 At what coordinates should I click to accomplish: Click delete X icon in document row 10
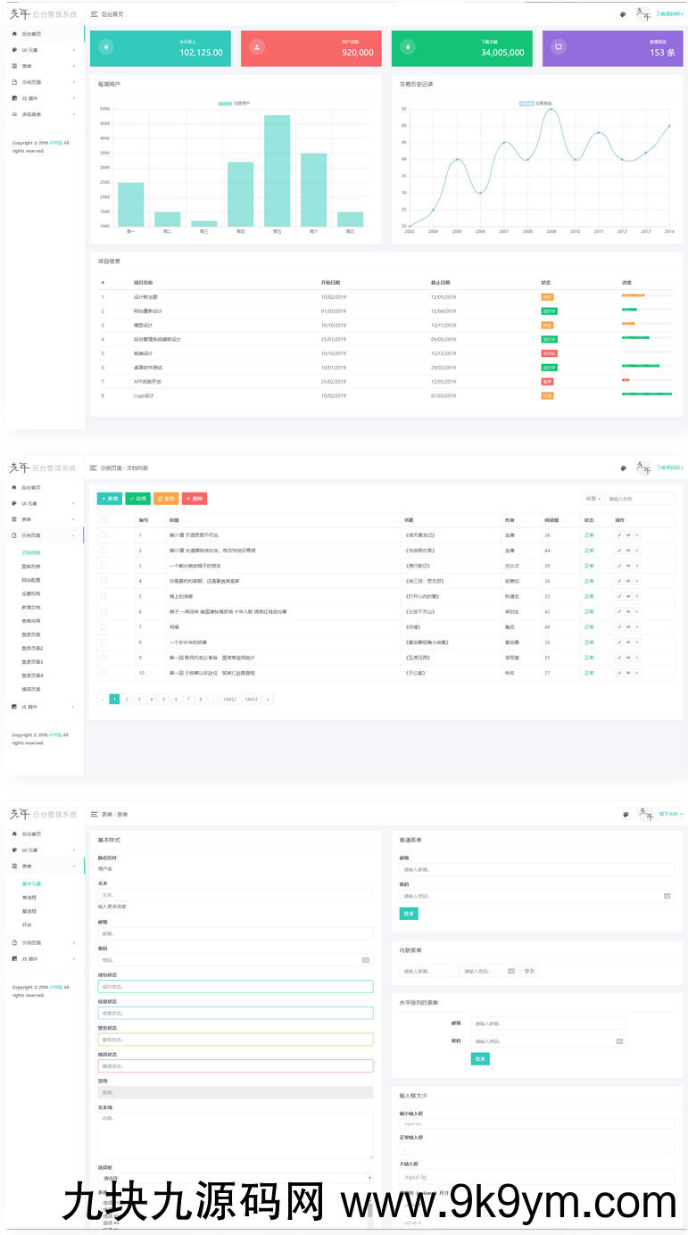tap(636, 673)
